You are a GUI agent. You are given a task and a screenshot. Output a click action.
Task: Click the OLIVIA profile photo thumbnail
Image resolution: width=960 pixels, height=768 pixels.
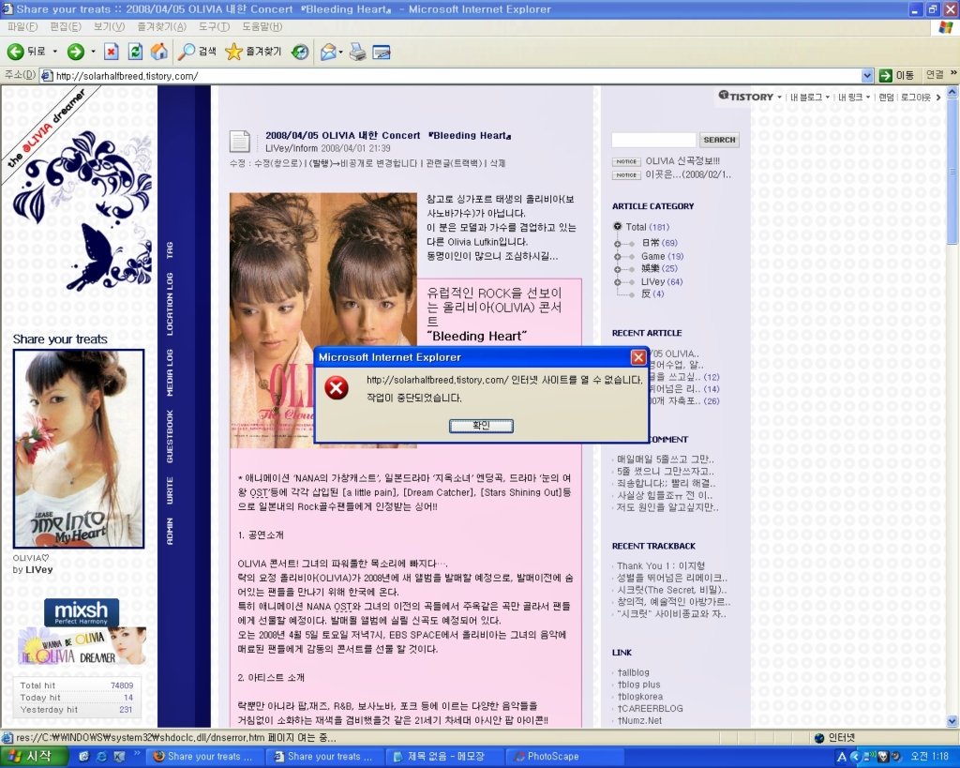click(x=79, y=448)
